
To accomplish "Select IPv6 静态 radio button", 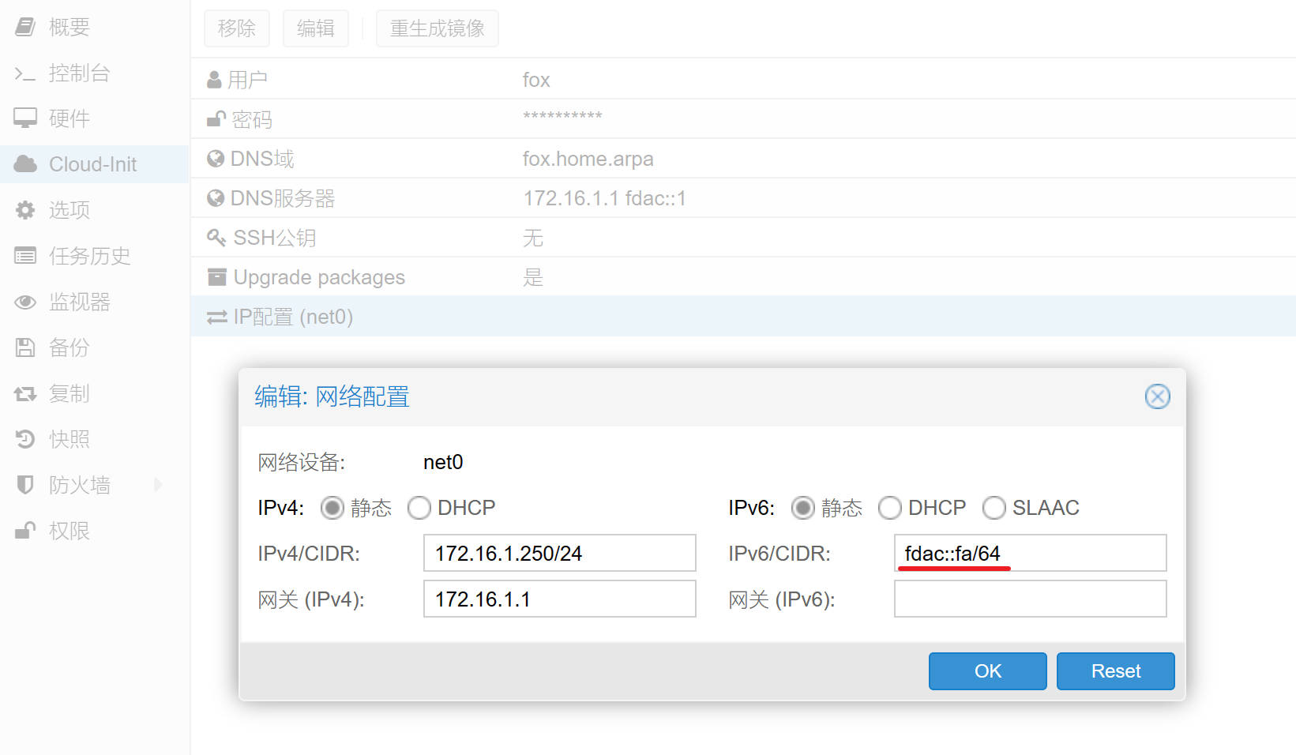I will pos(802,508).
